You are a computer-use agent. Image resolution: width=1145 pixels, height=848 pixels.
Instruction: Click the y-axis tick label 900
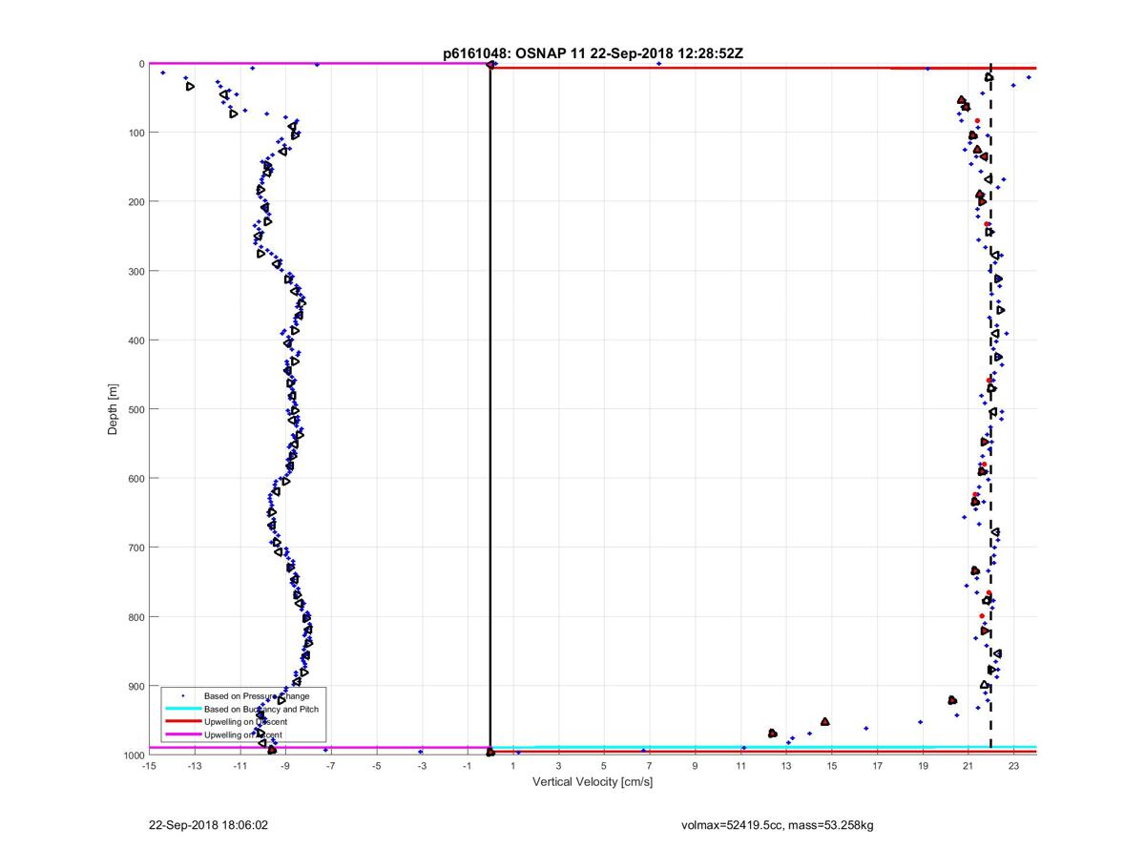tap(136, 686)
